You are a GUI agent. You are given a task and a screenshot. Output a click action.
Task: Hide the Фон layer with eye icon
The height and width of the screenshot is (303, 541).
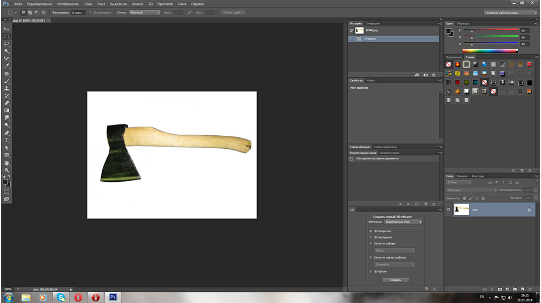point(448,210)
